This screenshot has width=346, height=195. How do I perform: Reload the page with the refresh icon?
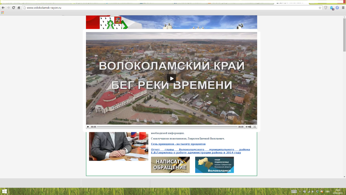(14, 8)
